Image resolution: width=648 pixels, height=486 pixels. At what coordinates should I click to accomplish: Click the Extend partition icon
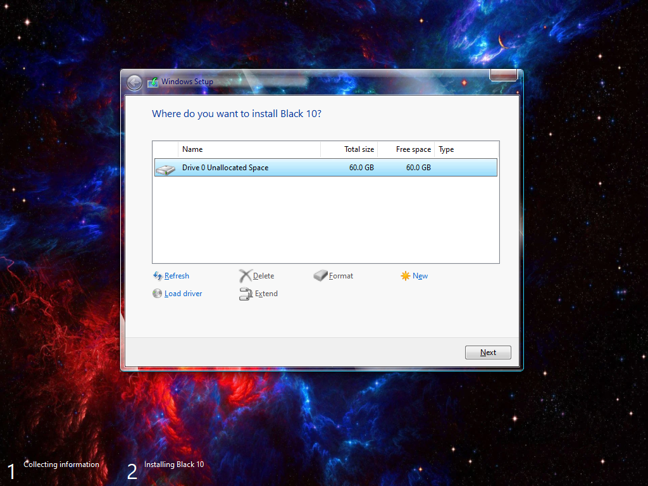tap(246, 294)
